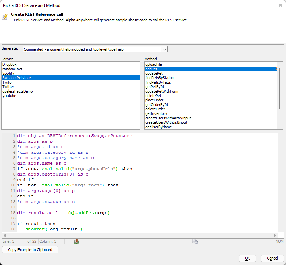Choose the addPet method
Screen dimensions: 286x265
tap(211, 69)
